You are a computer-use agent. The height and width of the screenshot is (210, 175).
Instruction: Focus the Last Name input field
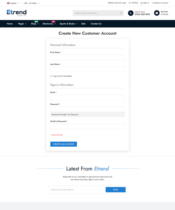(87, 69)
